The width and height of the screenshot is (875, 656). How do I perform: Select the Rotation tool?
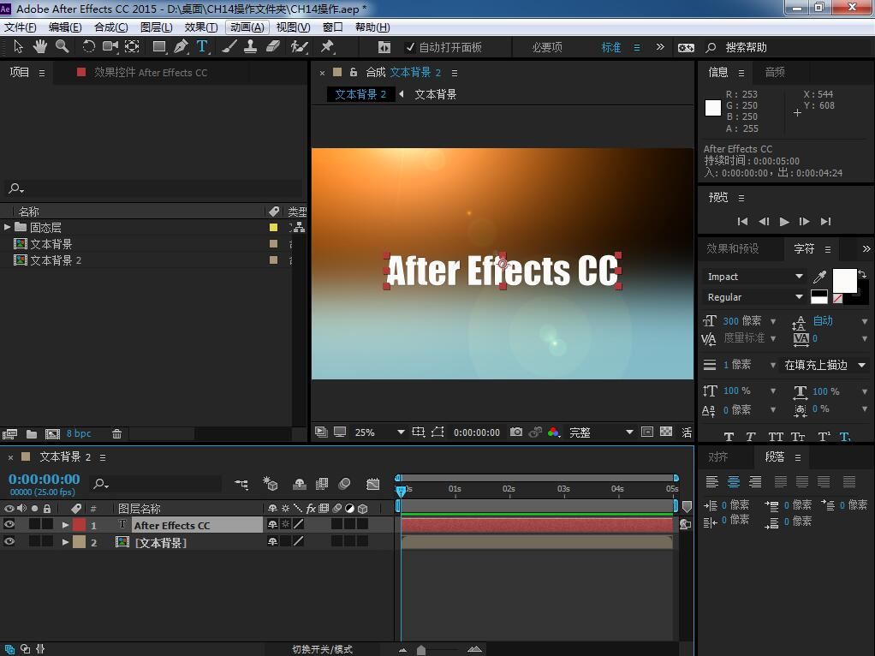(88, 47)
